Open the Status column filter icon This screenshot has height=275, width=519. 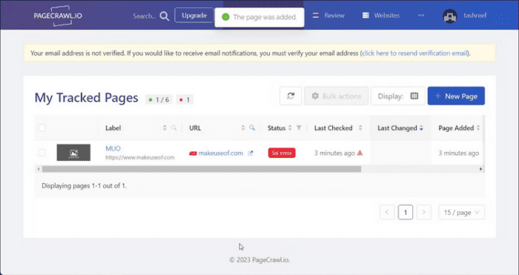pos(299,127)
